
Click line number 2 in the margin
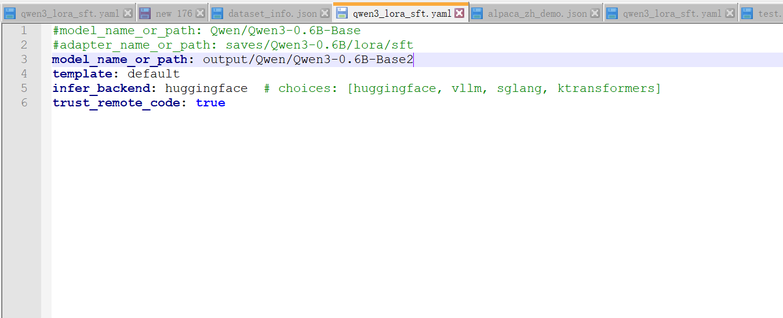24,45
